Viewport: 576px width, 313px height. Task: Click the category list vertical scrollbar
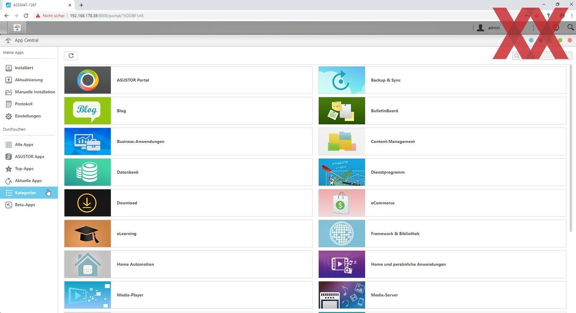coord(571,148)
